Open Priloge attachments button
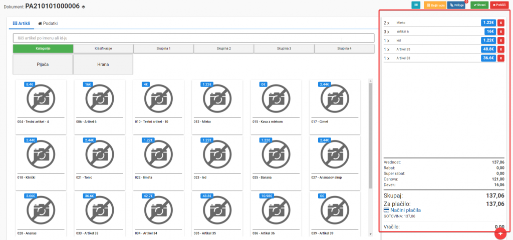513x240 pixels. pyautogui.click(x=456, y=5)
